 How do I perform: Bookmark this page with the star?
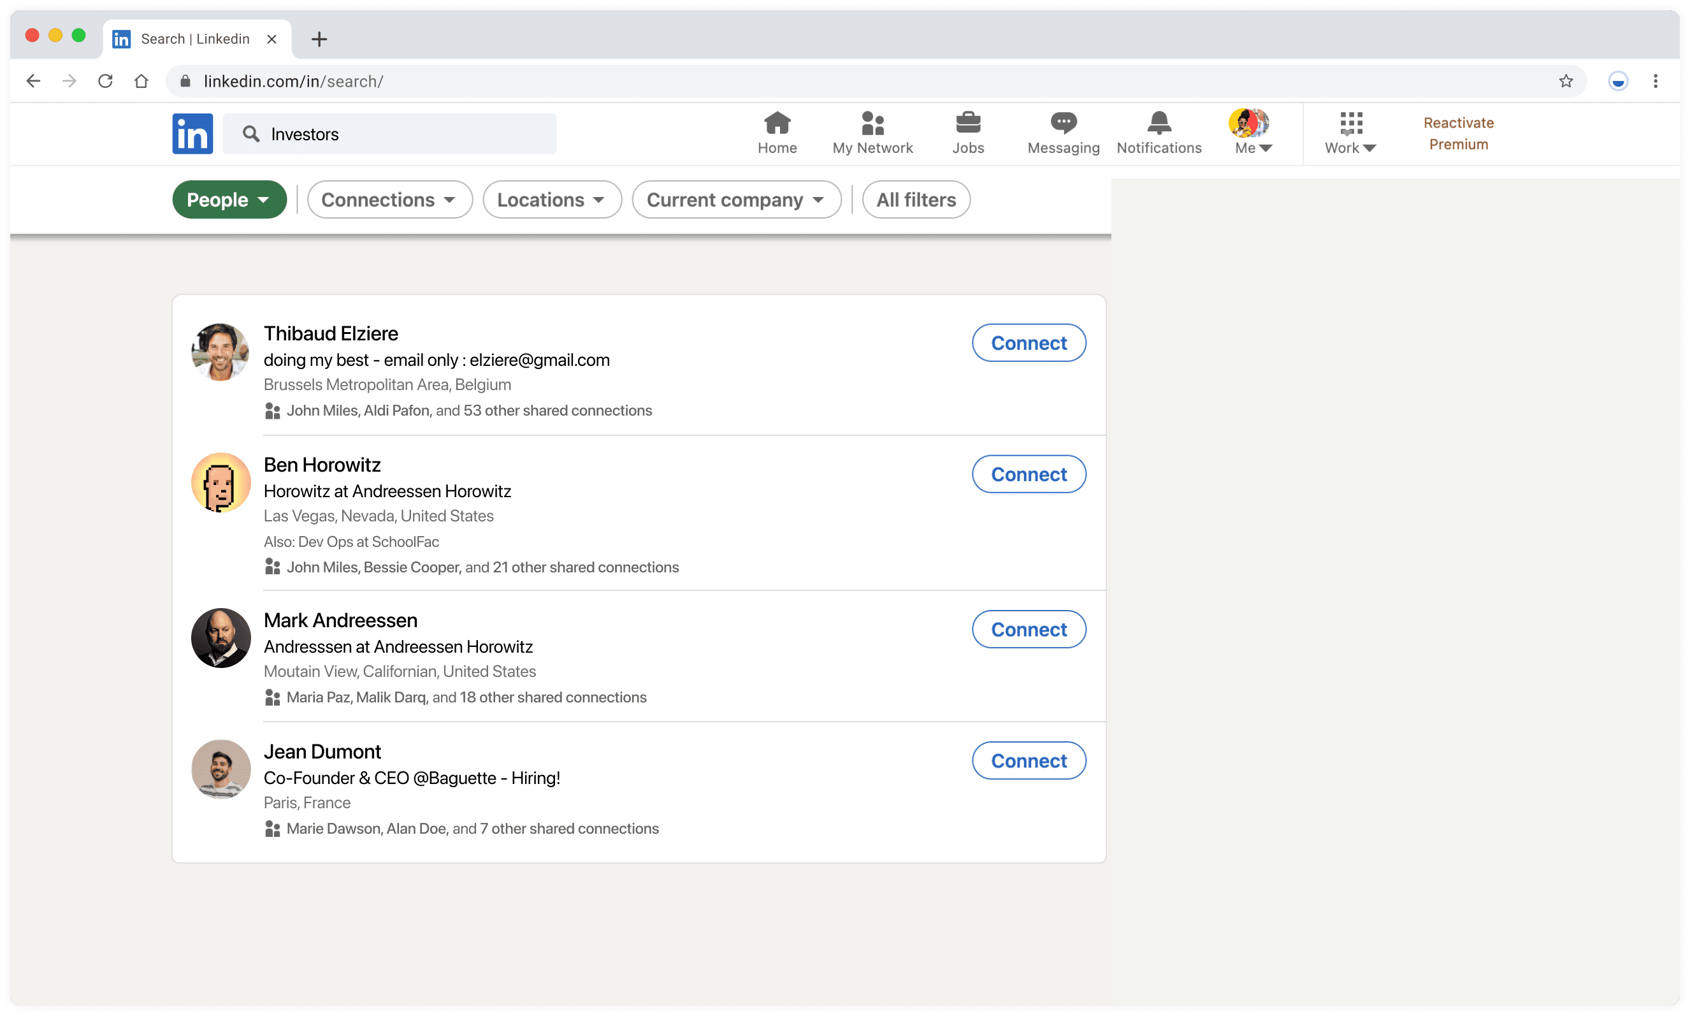click(x=1566, y=81)
